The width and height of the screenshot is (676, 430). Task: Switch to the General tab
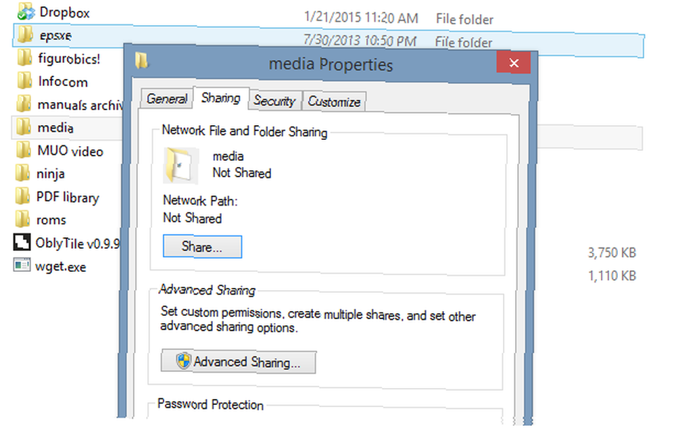tap(167, 99)
